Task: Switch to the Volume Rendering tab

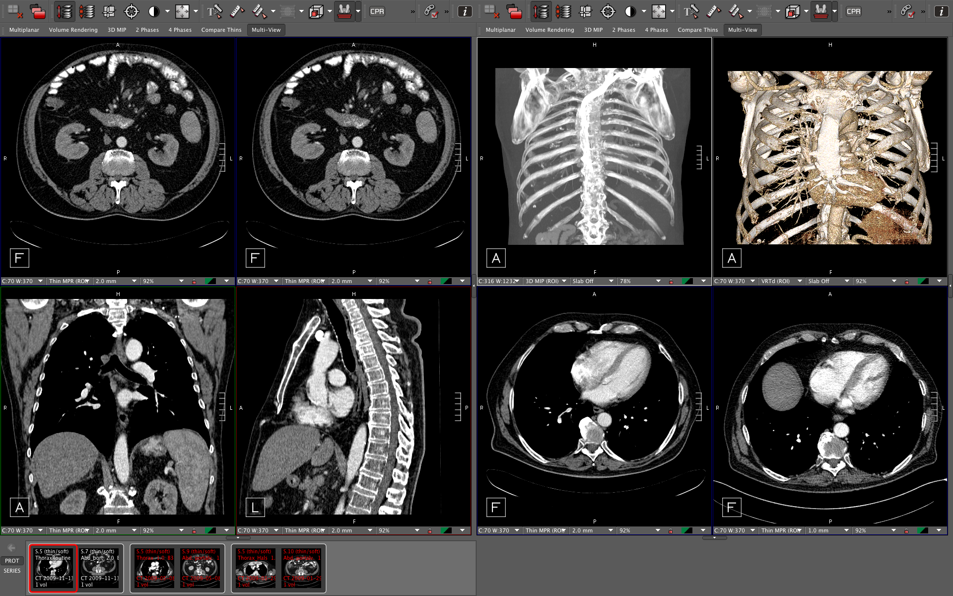Action: pyautogui.click(x=72, y=30)
